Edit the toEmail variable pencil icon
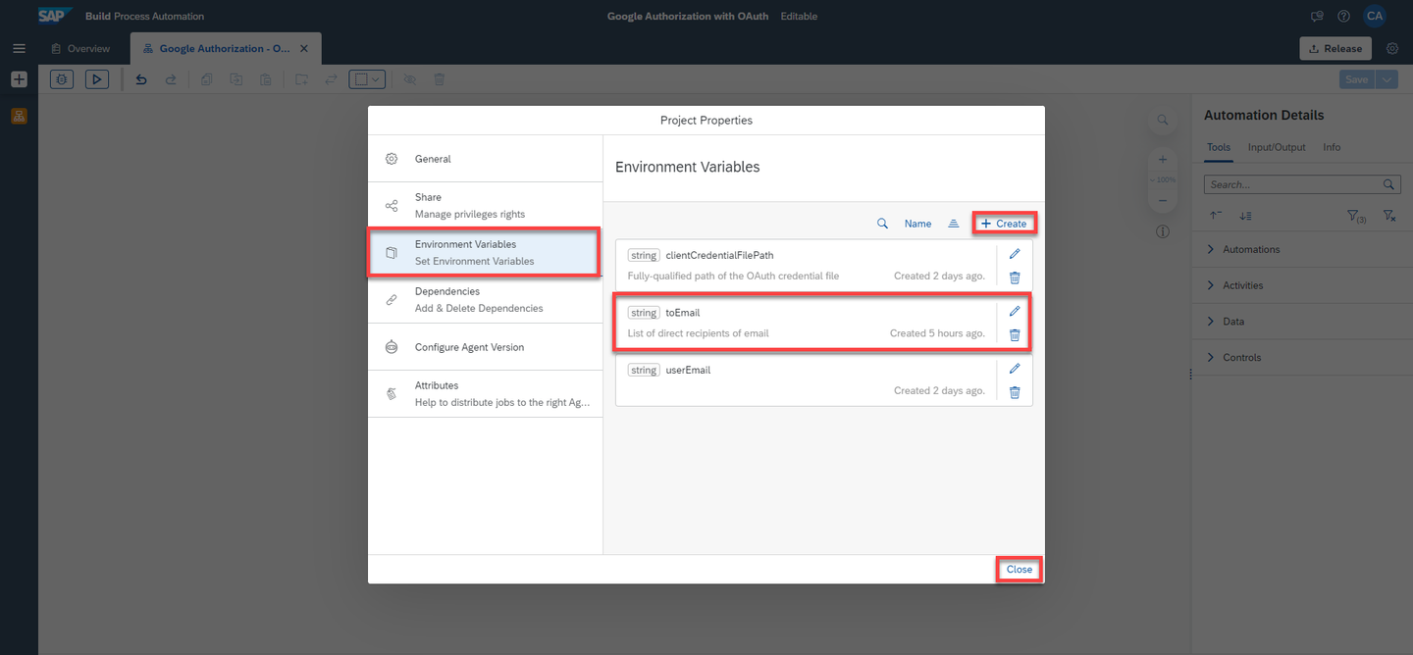 (1015, 311)
